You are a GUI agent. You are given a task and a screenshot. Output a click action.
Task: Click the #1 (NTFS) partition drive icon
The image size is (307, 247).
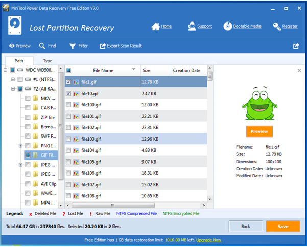coord(28,79)
